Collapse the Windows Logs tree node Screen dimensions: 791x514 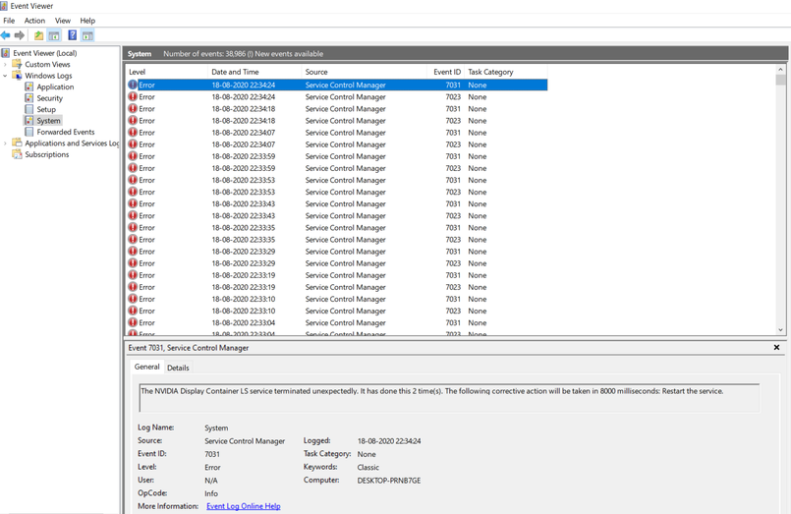pyautogui.click(x=6, y=76)
